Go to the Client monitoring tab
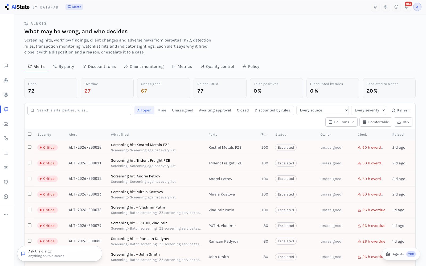Viewport: 426px width, 266px height. [144, 66]
